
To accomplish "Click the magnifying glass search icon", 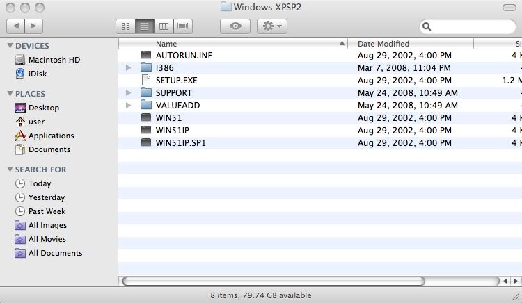I will (x=427, y=26).
